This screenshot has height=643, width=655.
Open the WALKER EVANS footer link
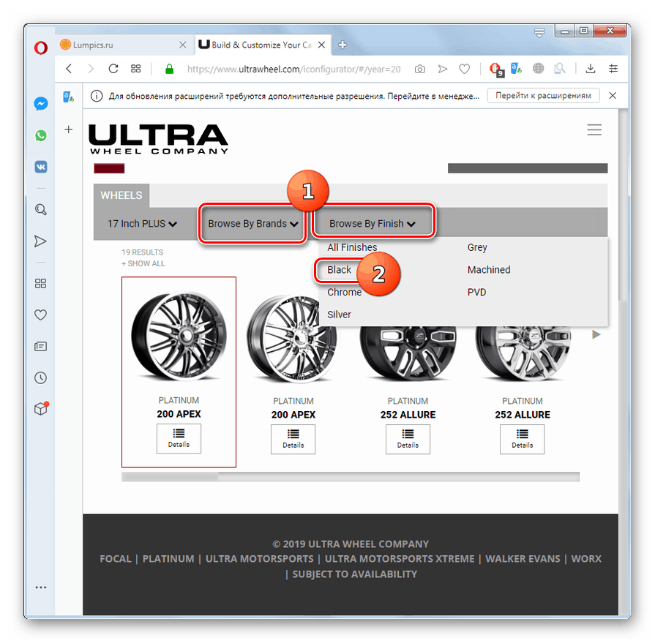[523, 558]
